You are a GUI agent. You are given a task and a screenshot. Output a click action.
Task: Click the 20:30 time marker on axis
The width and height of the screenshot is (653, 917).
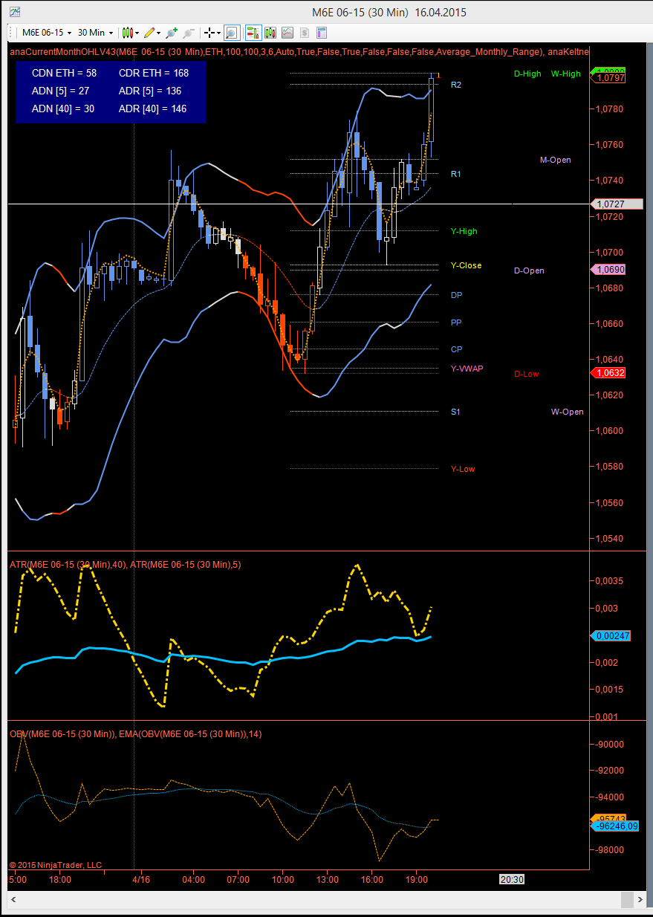click(x=512, y=879)
